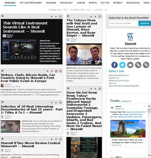The height and width of the screenshot is (158, 151).
Task: Block source of Tatiana Show article
Action: coord(100,16)
